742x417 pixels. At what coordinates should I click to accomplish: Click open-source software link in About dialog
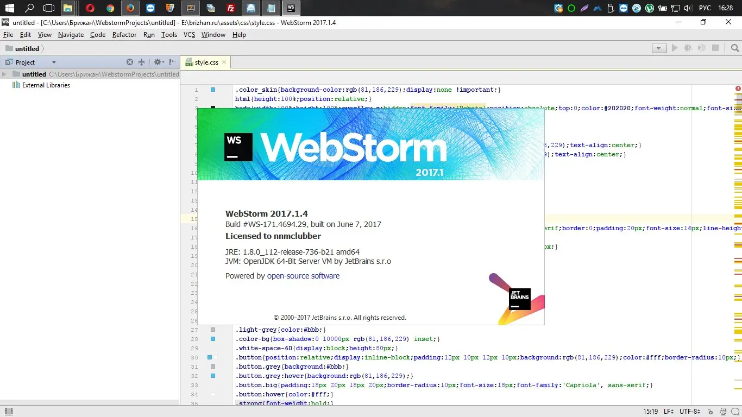pos(303,276)
